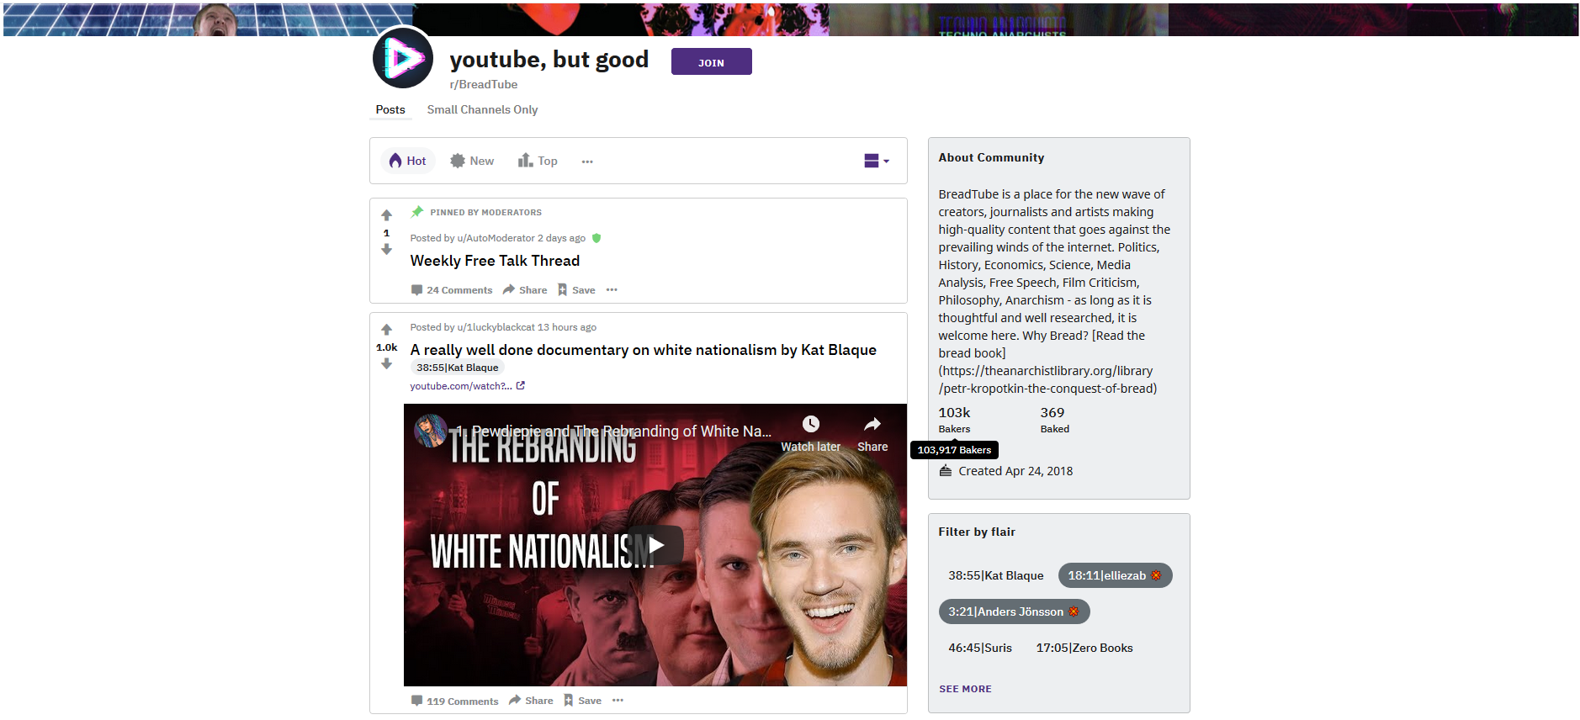The height and width of the screenshot is (720, 1580).
Task: Open the post layout view dropdown
Action: [877, 161]
